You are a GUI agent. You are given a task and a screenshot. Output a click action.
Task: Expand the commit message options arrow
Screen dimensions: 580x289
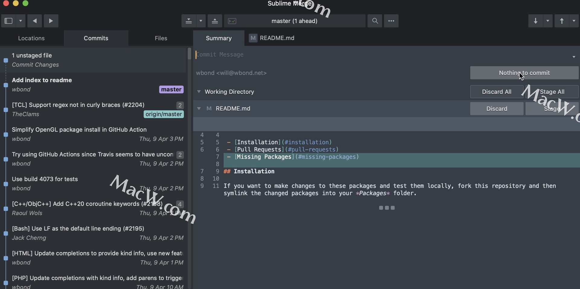(x=574, y=57)
